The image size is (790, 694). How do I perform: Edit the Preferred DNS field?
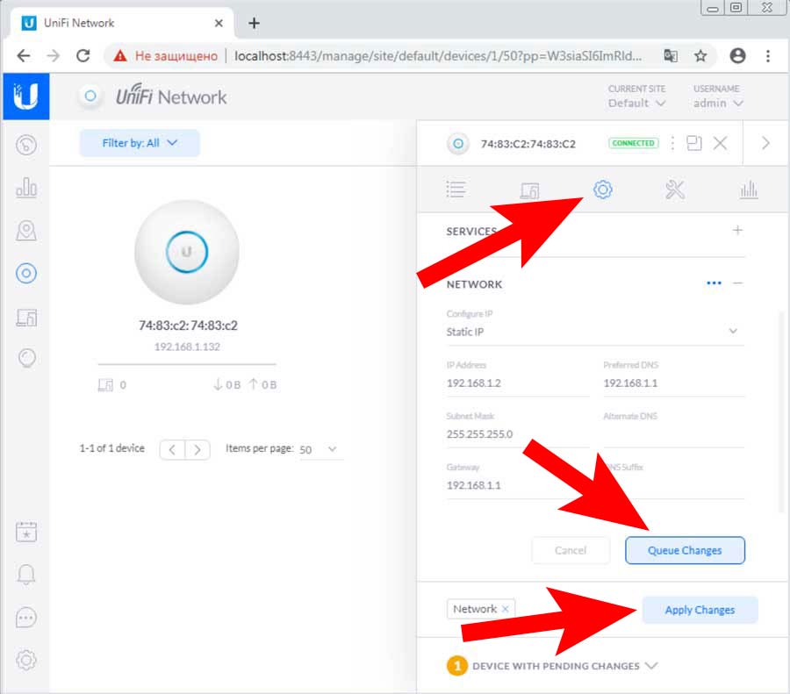673,383
